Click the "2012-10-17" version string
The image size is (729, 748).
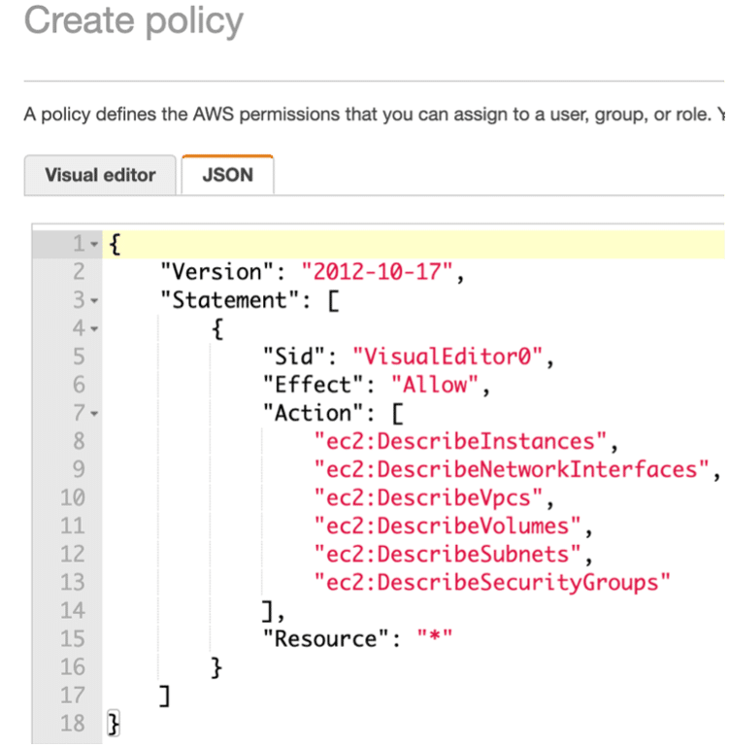(x=378, y=272)
